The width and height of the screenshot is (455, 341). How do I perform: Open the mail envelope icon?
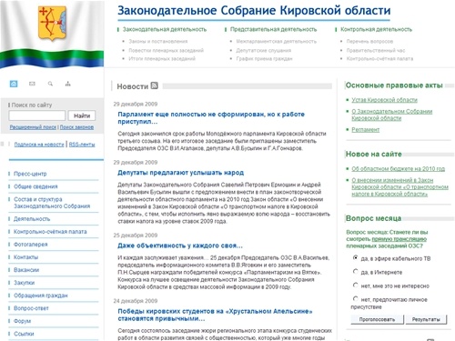[x=32, y=84]
